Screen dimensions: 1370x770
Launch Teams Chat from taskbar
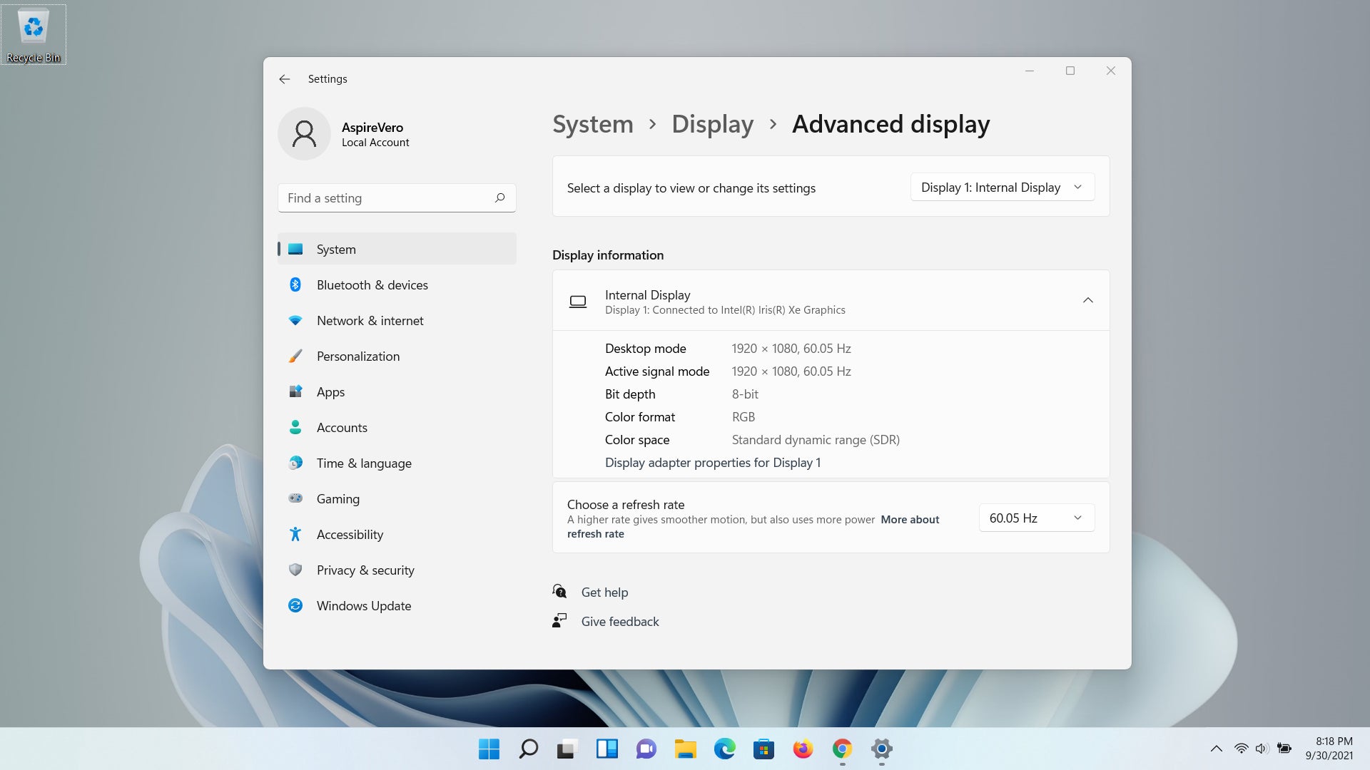coord(646,749)
